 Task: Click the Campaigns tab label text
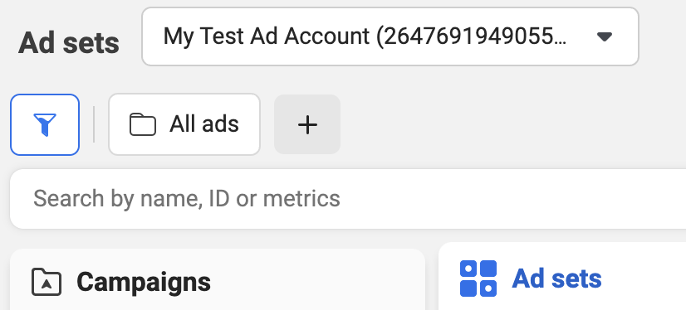click(144, 282)
